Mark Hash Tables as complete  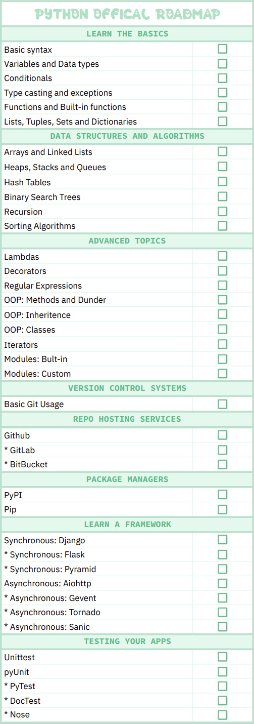tap(222, 181)
